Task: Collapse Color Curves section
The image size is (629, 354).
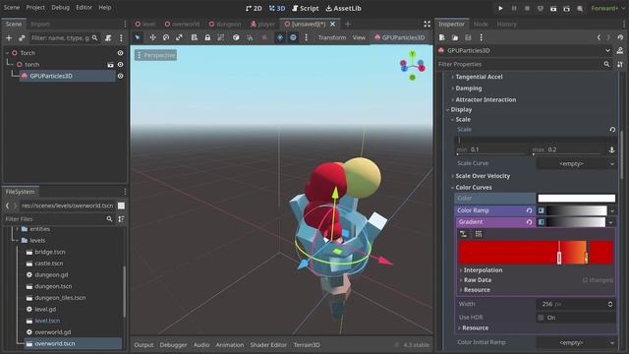Action: (473, 188)
